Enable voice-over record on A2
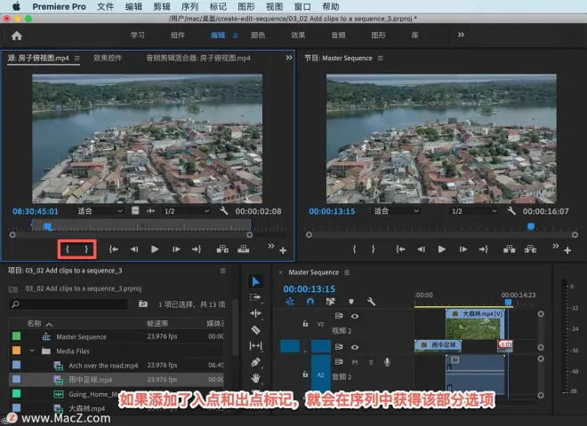Image resolution: width=587 pixels, height=426 pixels. coord(387,362)
